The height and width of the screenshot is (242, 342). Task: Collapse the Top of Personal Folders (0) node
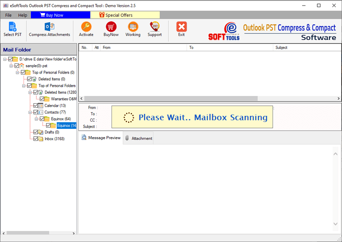pos(18,72)
